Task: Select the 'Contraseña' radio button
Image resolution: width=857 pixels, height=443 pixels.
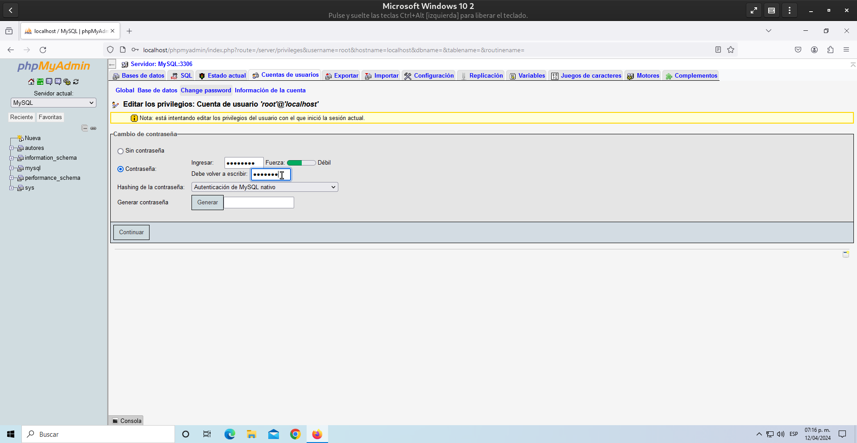Action: click(x=121, y=169)
